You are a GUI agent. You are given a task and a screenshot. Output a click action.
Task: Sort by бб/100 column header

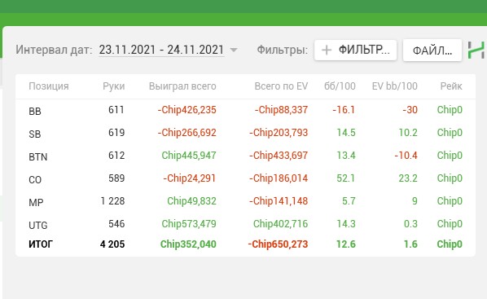pos(340,86)
